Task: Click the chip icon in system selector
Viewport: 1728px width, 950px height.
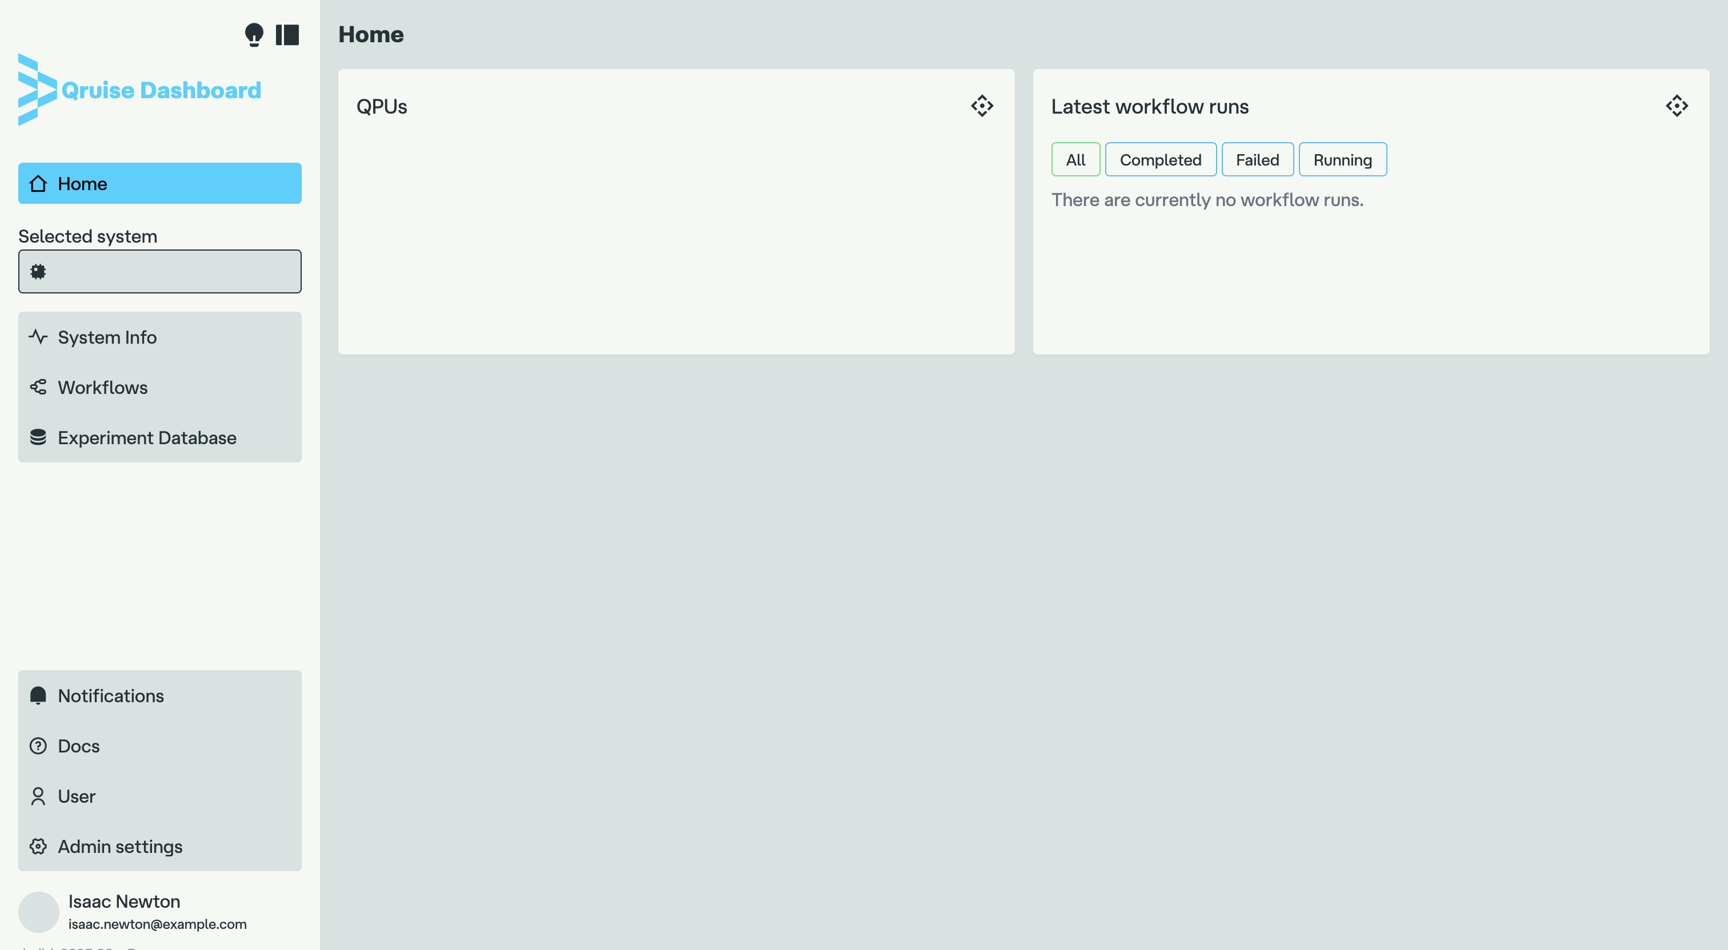Action: [x=38, y=272]
